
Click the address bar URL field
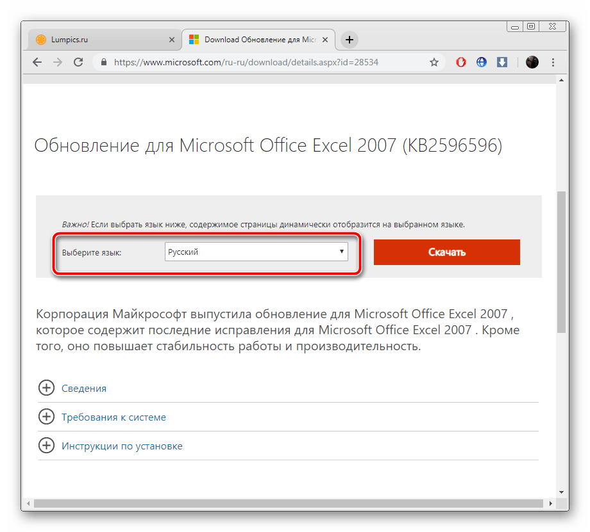click(257, 62)
